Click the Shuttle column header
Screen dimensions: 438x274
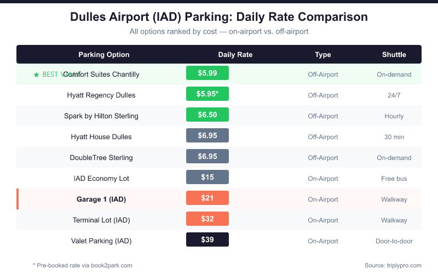[x=394, y=54]
